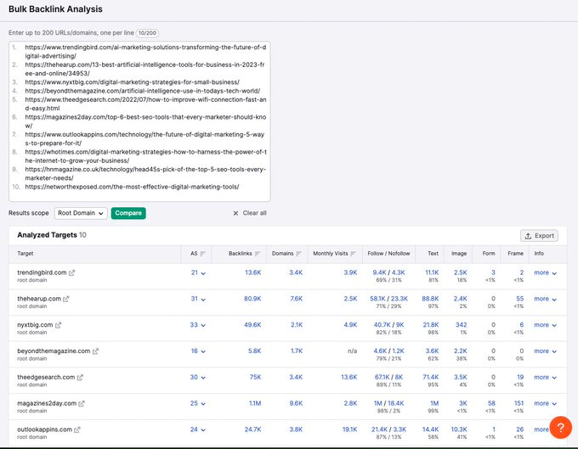Viewport: 578px width, 449px height.
Task: Expand more info for thehearup.com row
Action: [x=545, y=299]
